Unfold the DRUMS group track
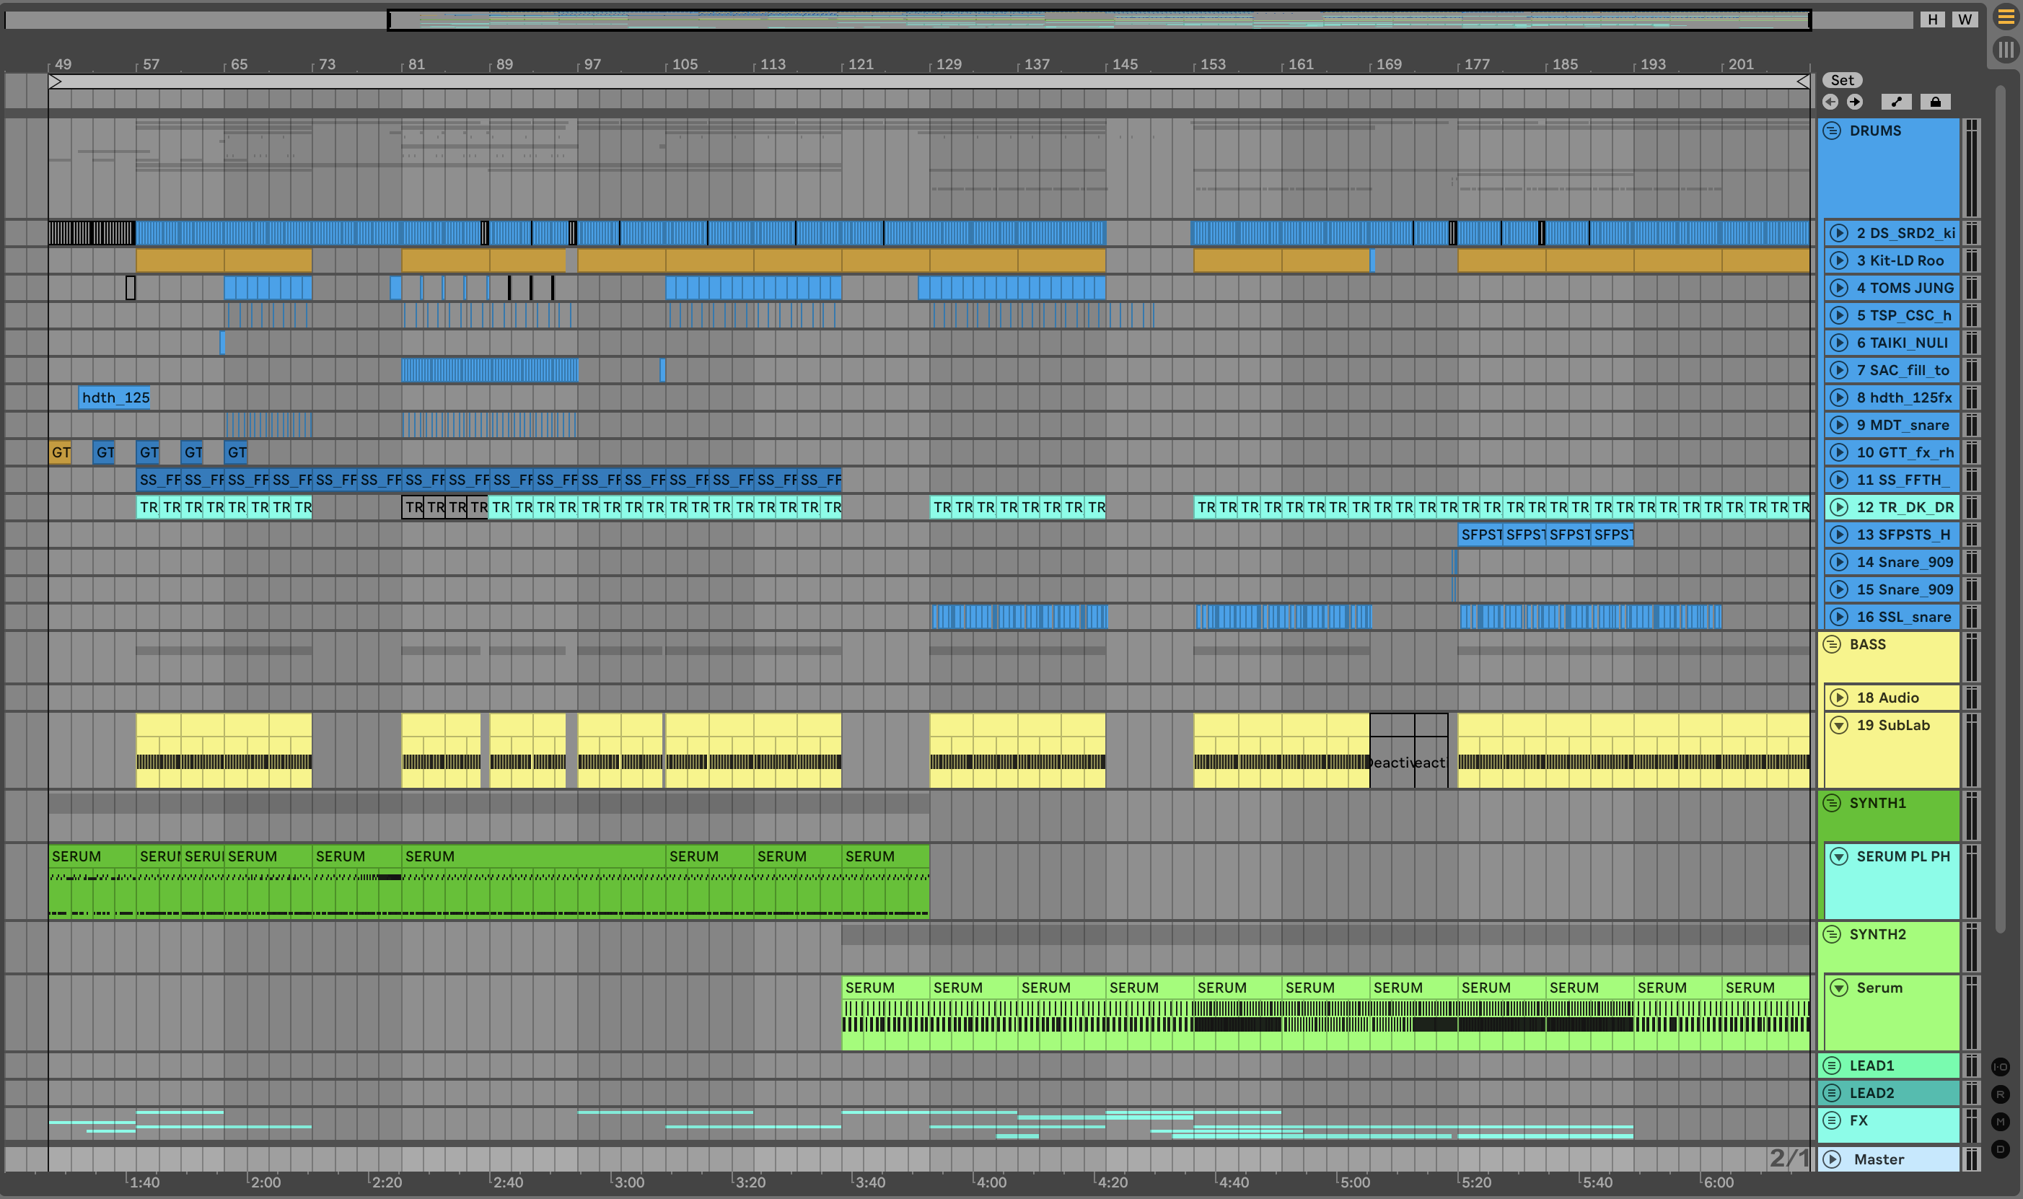 click(1833, 131)
